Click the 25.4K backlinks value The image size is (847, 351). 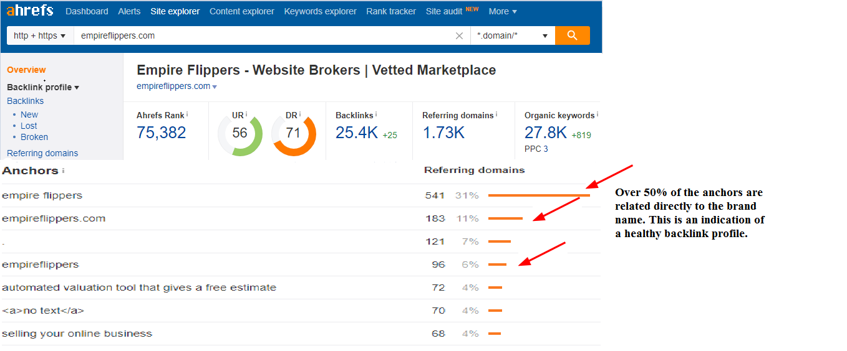click(357, 133)
